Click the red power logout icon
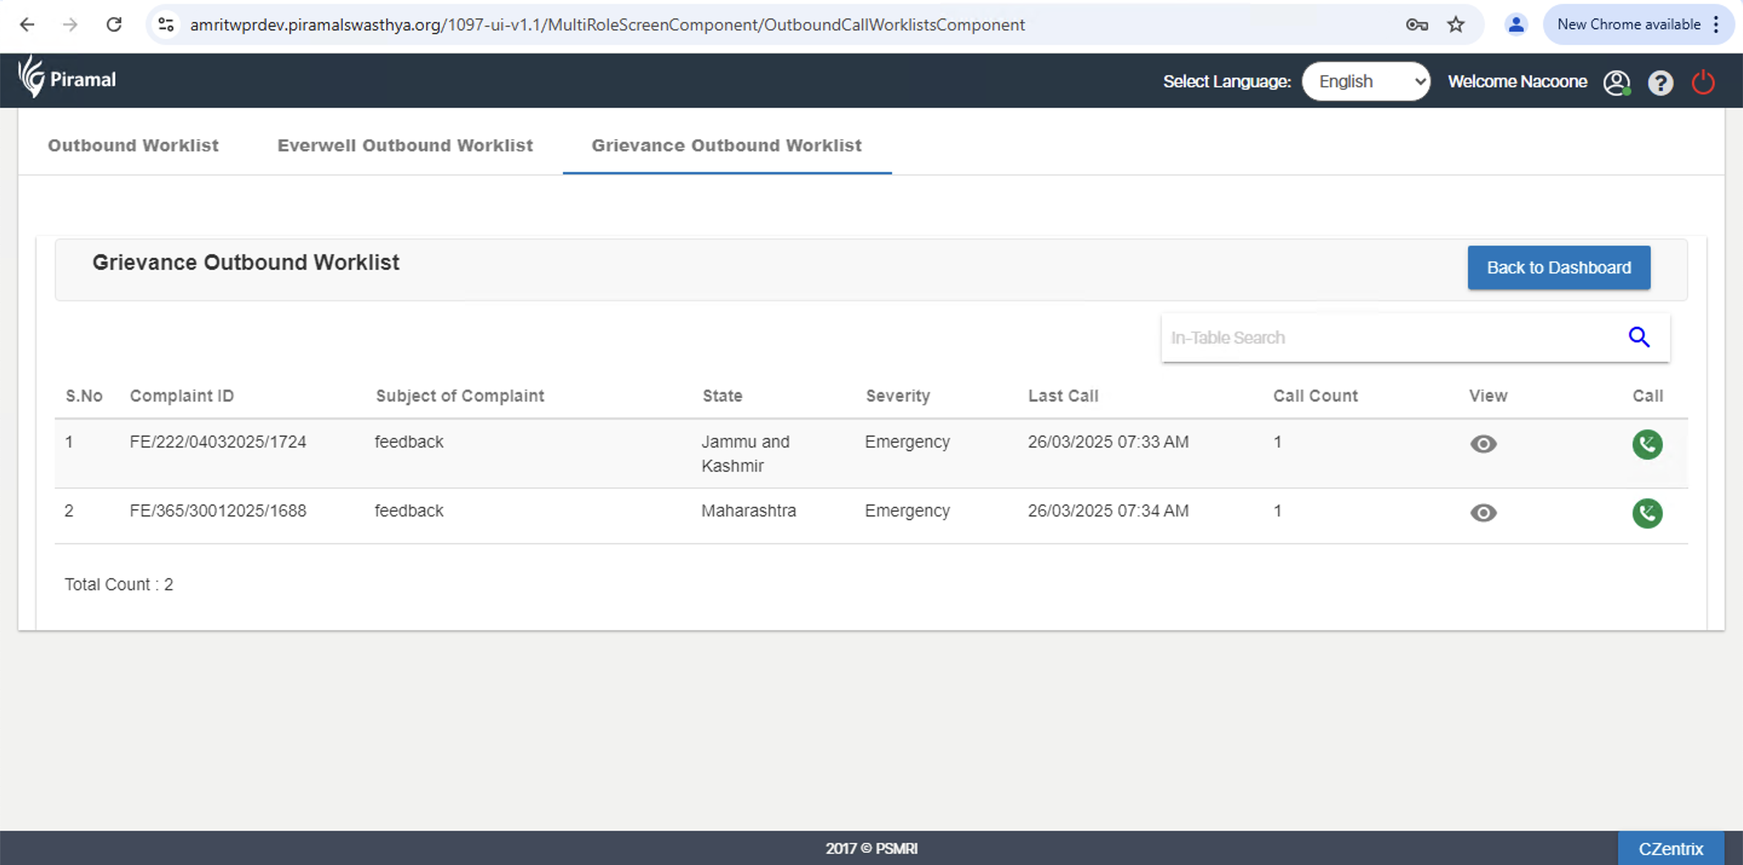 coord(1702,82)
